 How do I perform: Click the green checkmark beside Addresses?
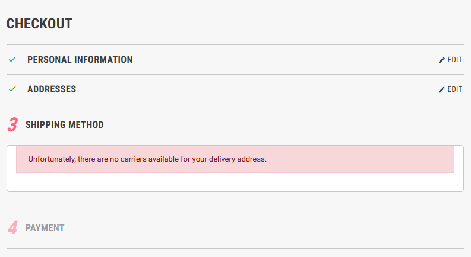click(x=12, y=89)
